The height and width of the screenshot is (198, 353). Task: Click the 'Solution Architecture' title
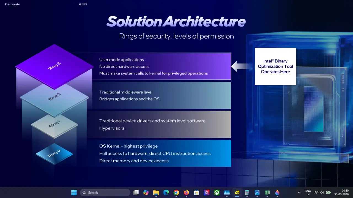click(176, 21)
